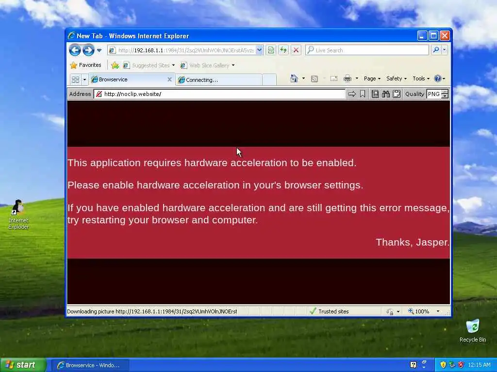Decrease quality with the down stepper arrow
This screenshot has height=372, width=497.
coord(445,96)
